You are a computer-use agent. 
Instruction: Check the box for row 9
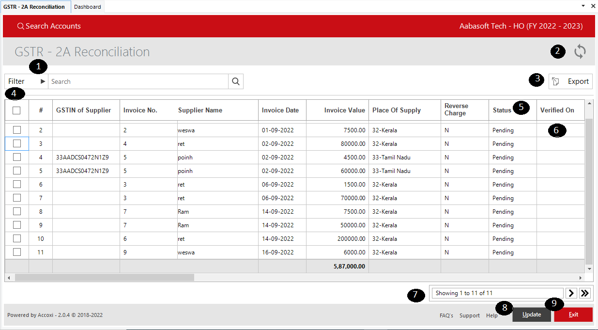pyautogui.click(x=17, y=225)
